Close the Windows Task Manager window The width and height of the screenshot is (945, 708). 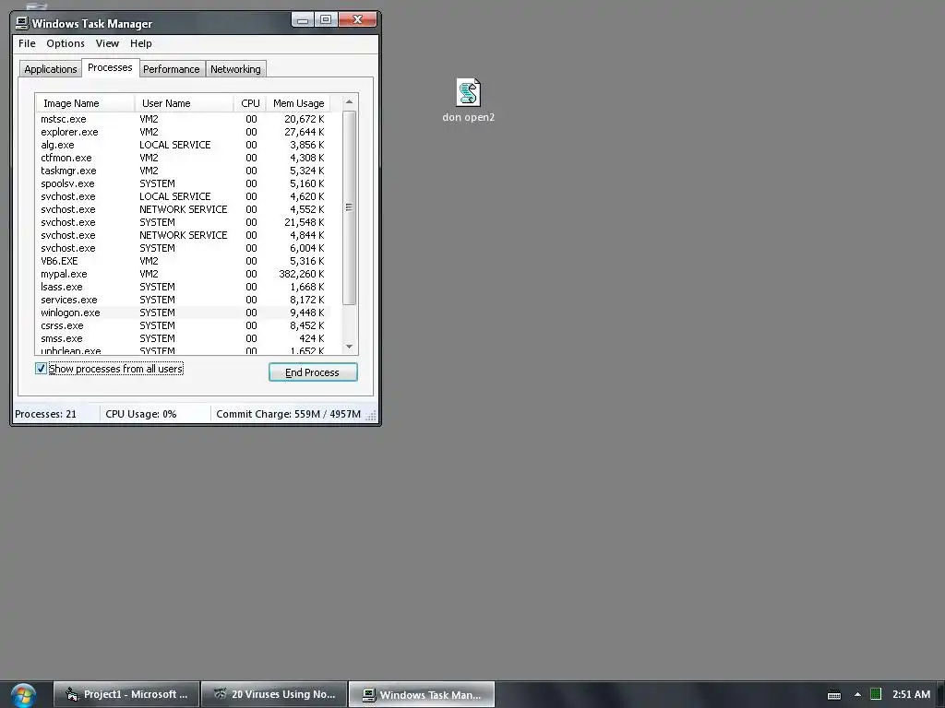[357, 20]
